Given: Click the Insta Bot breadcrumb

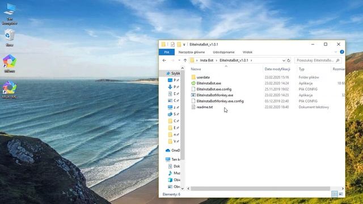Looking at the screenshot, I should coord(206,61).
